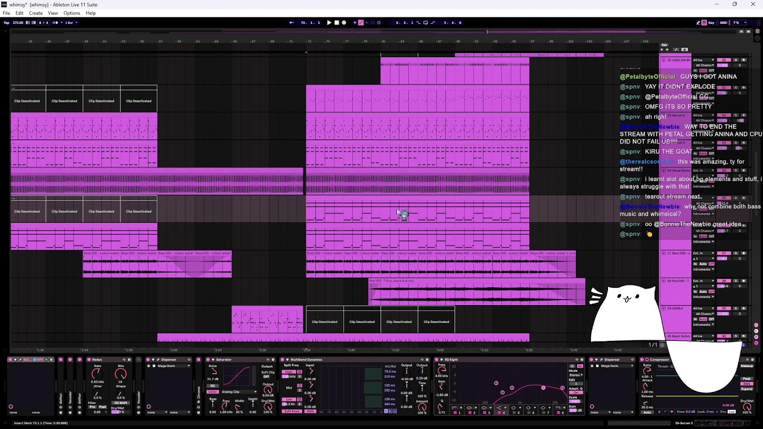Select Peak mode in Compressor
Screen dimensions: 763x429
[x=746, y=378]
